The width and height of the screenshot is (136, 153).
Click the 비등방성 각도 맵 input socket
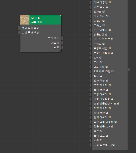91,39
